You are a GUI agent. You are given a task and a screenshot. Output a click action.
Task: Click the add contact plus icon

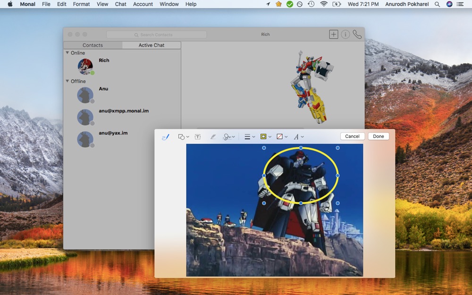click(334, 34)
